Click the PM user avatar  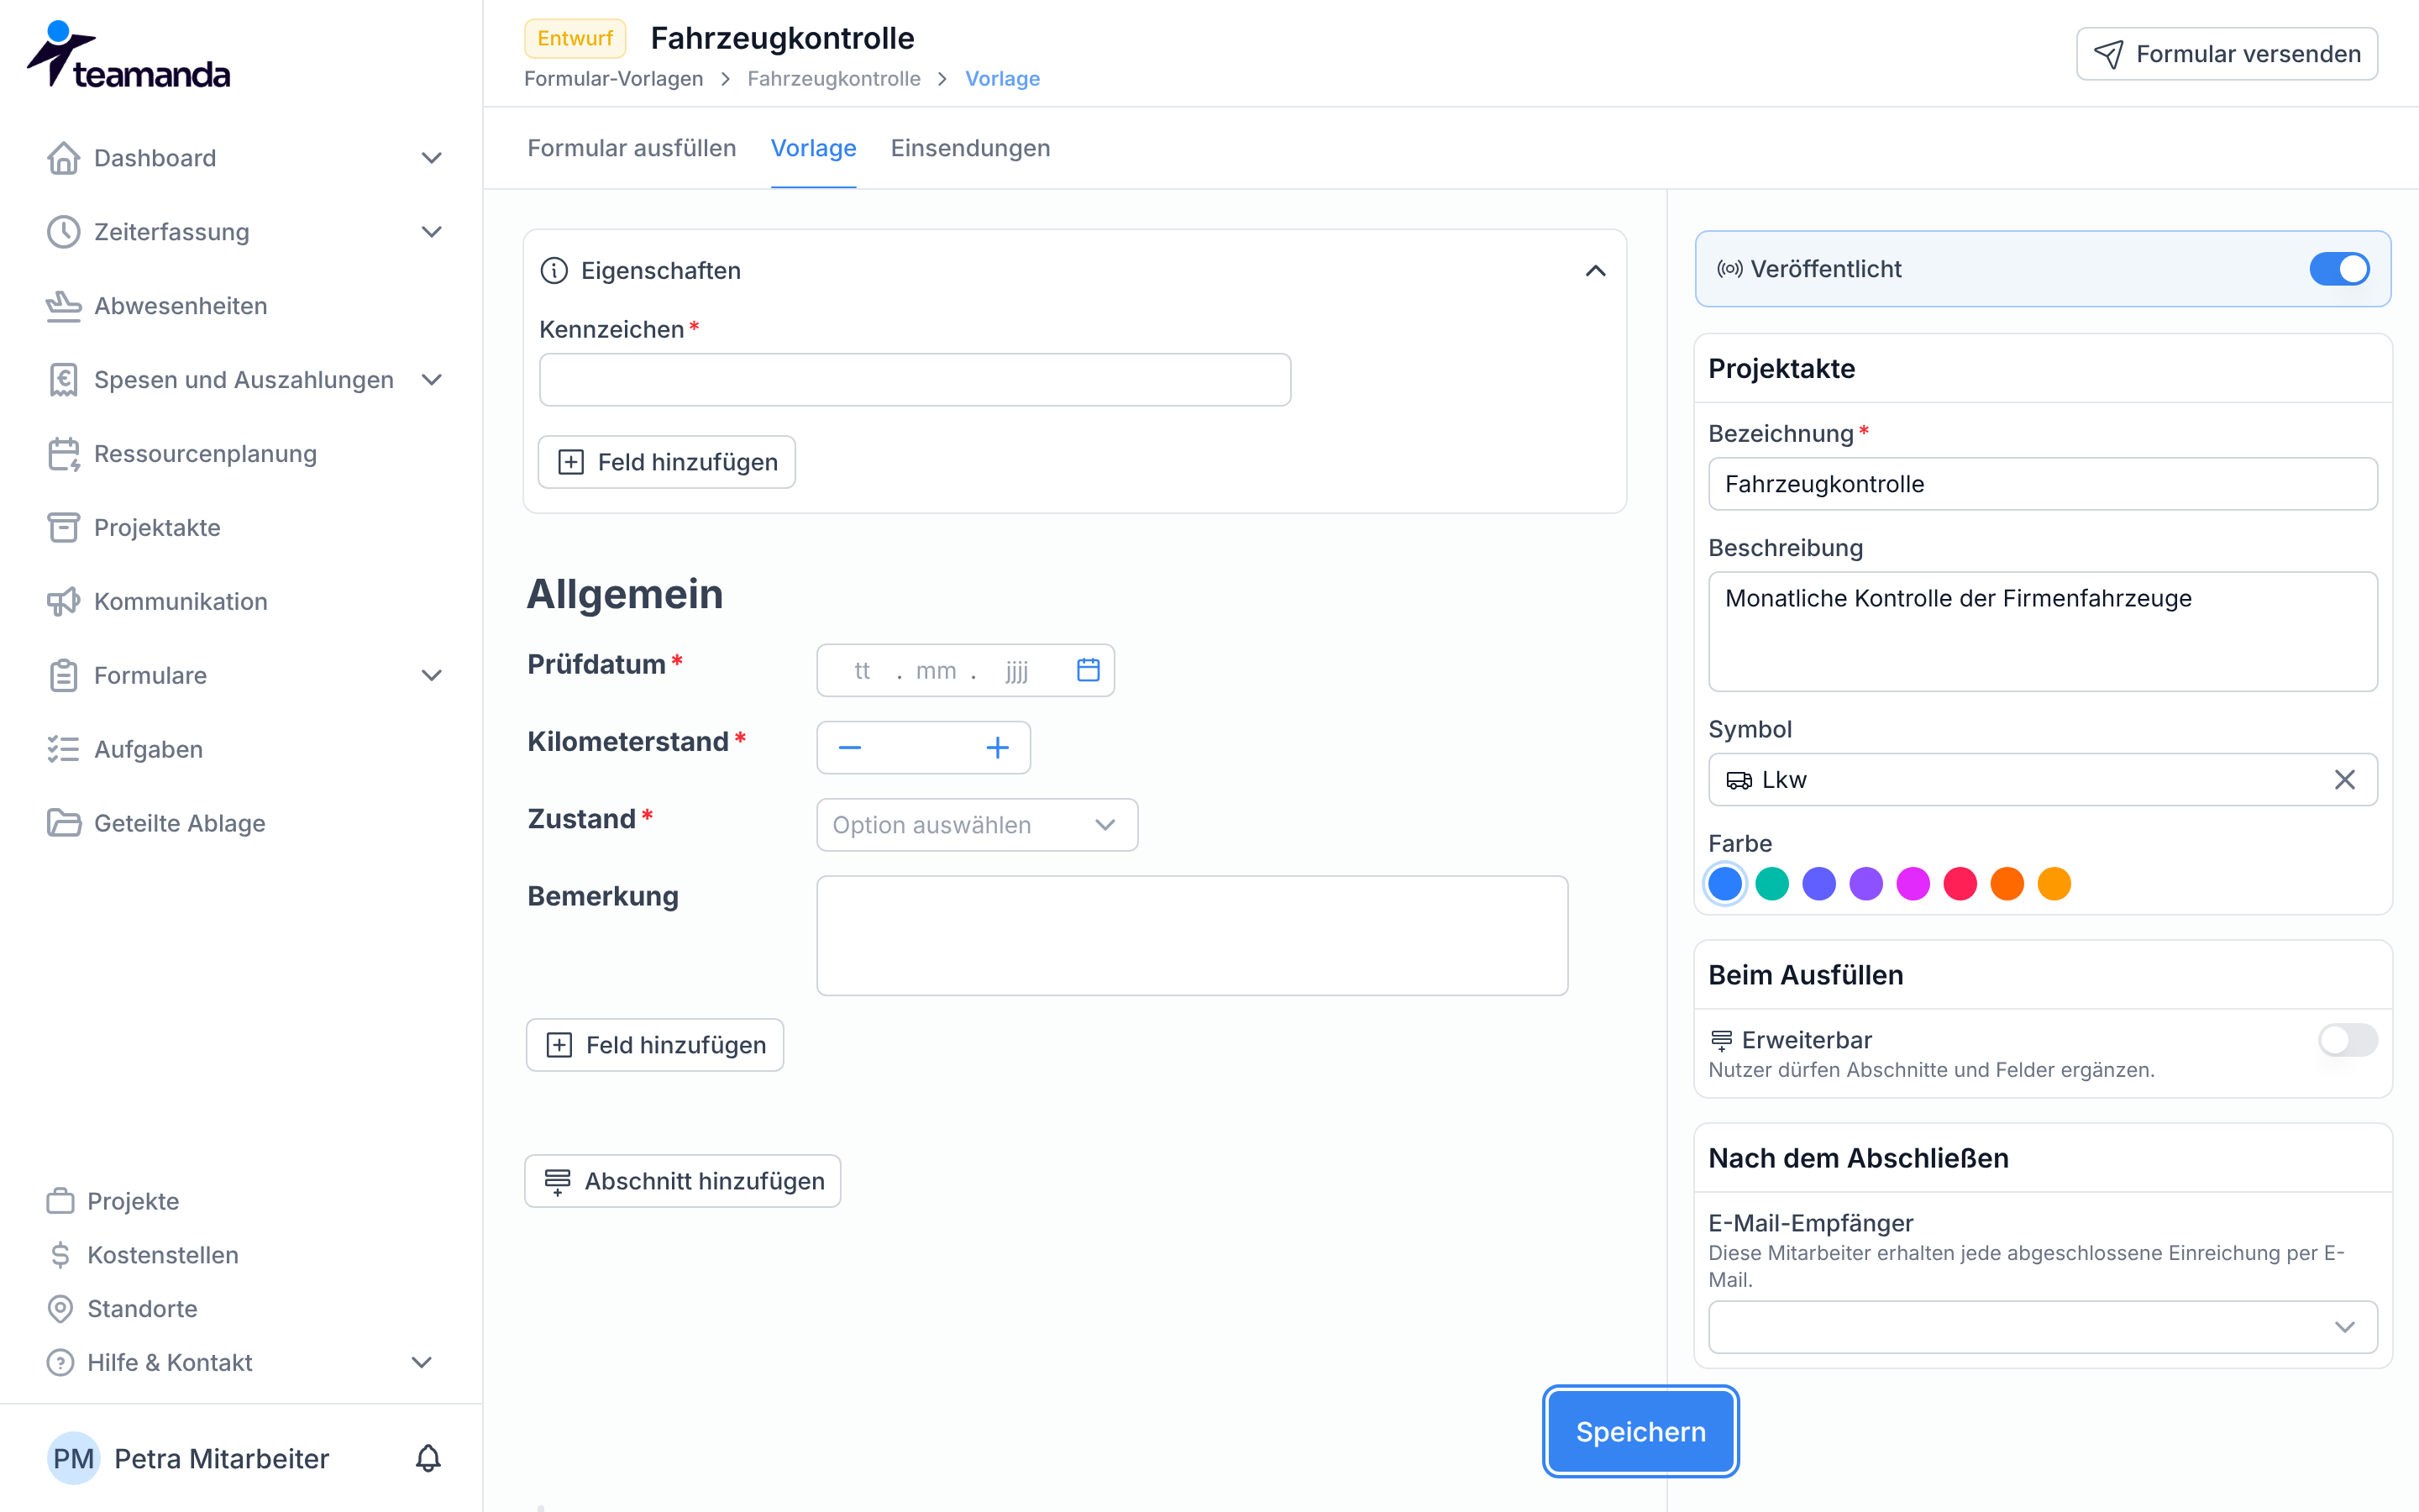pos(73,1459)
